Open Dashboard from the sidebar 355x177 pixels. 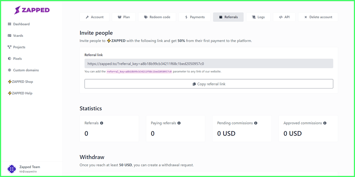pyautogui.click(x=19, y=24)
